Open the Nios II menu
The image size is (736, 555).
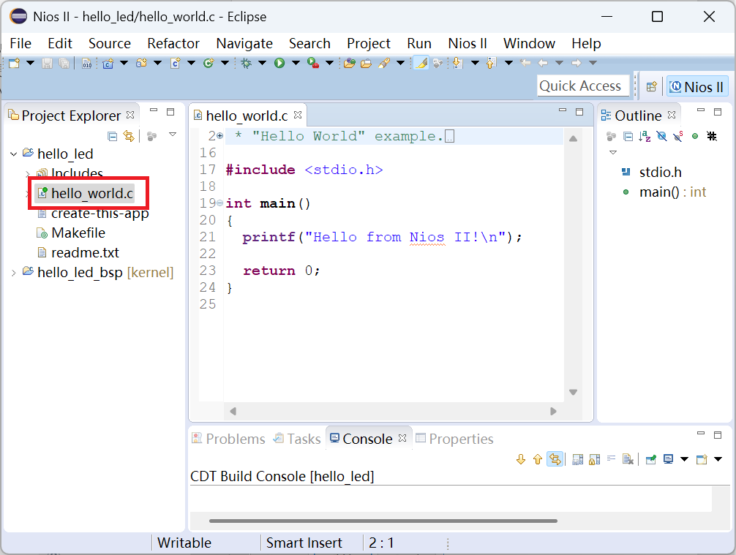(467, 44)
